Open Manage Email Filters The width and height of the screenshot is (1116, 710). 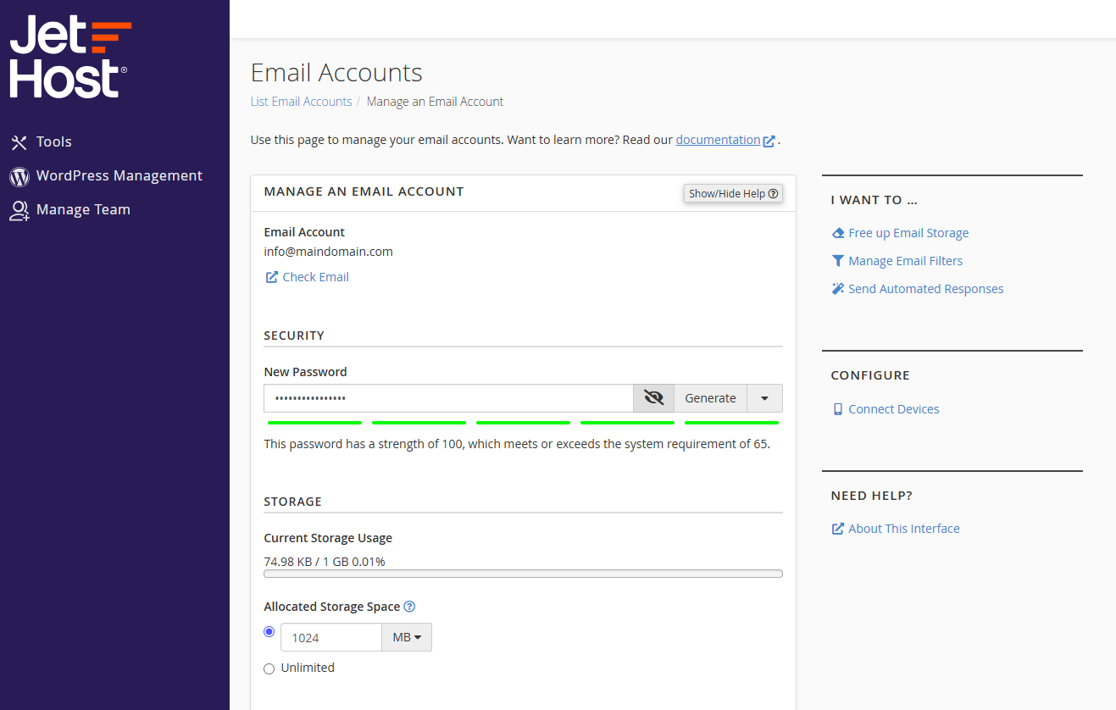tap(905, 261)
